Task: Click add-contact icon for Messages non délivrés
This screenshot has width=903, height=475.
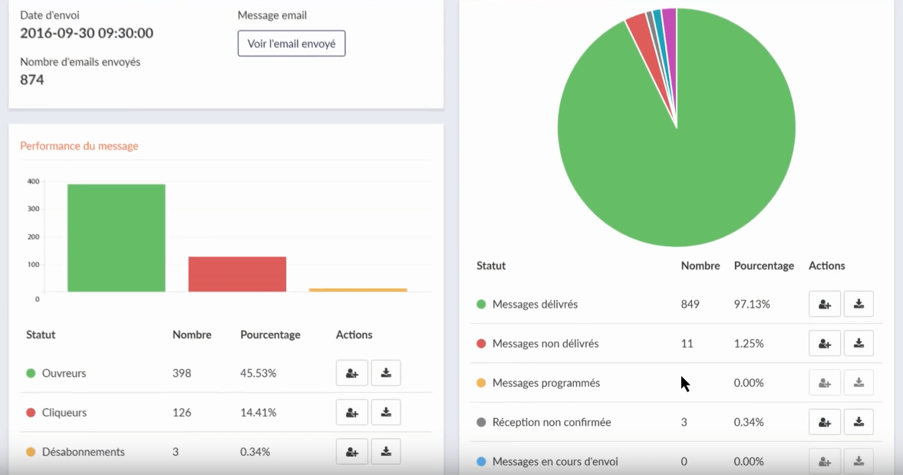Action: click(x=825, y=343)
